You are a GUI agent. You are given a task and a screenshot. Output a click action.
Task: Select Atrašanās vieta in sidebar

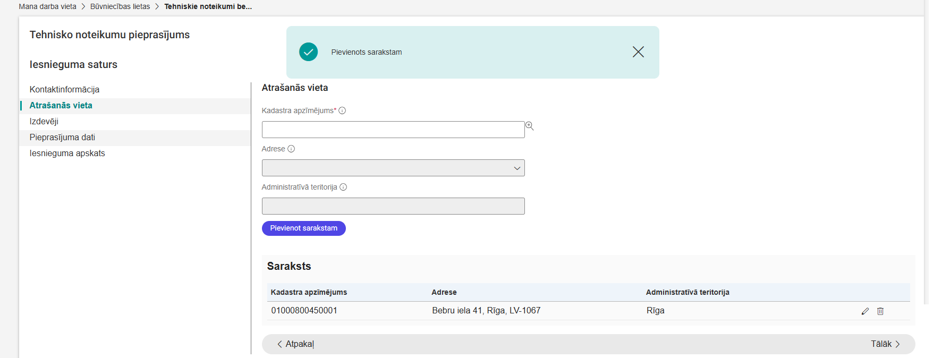coord(61,105)
